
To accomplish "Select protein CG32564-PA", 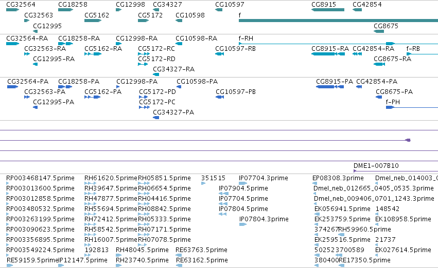I will click(28, 81).
